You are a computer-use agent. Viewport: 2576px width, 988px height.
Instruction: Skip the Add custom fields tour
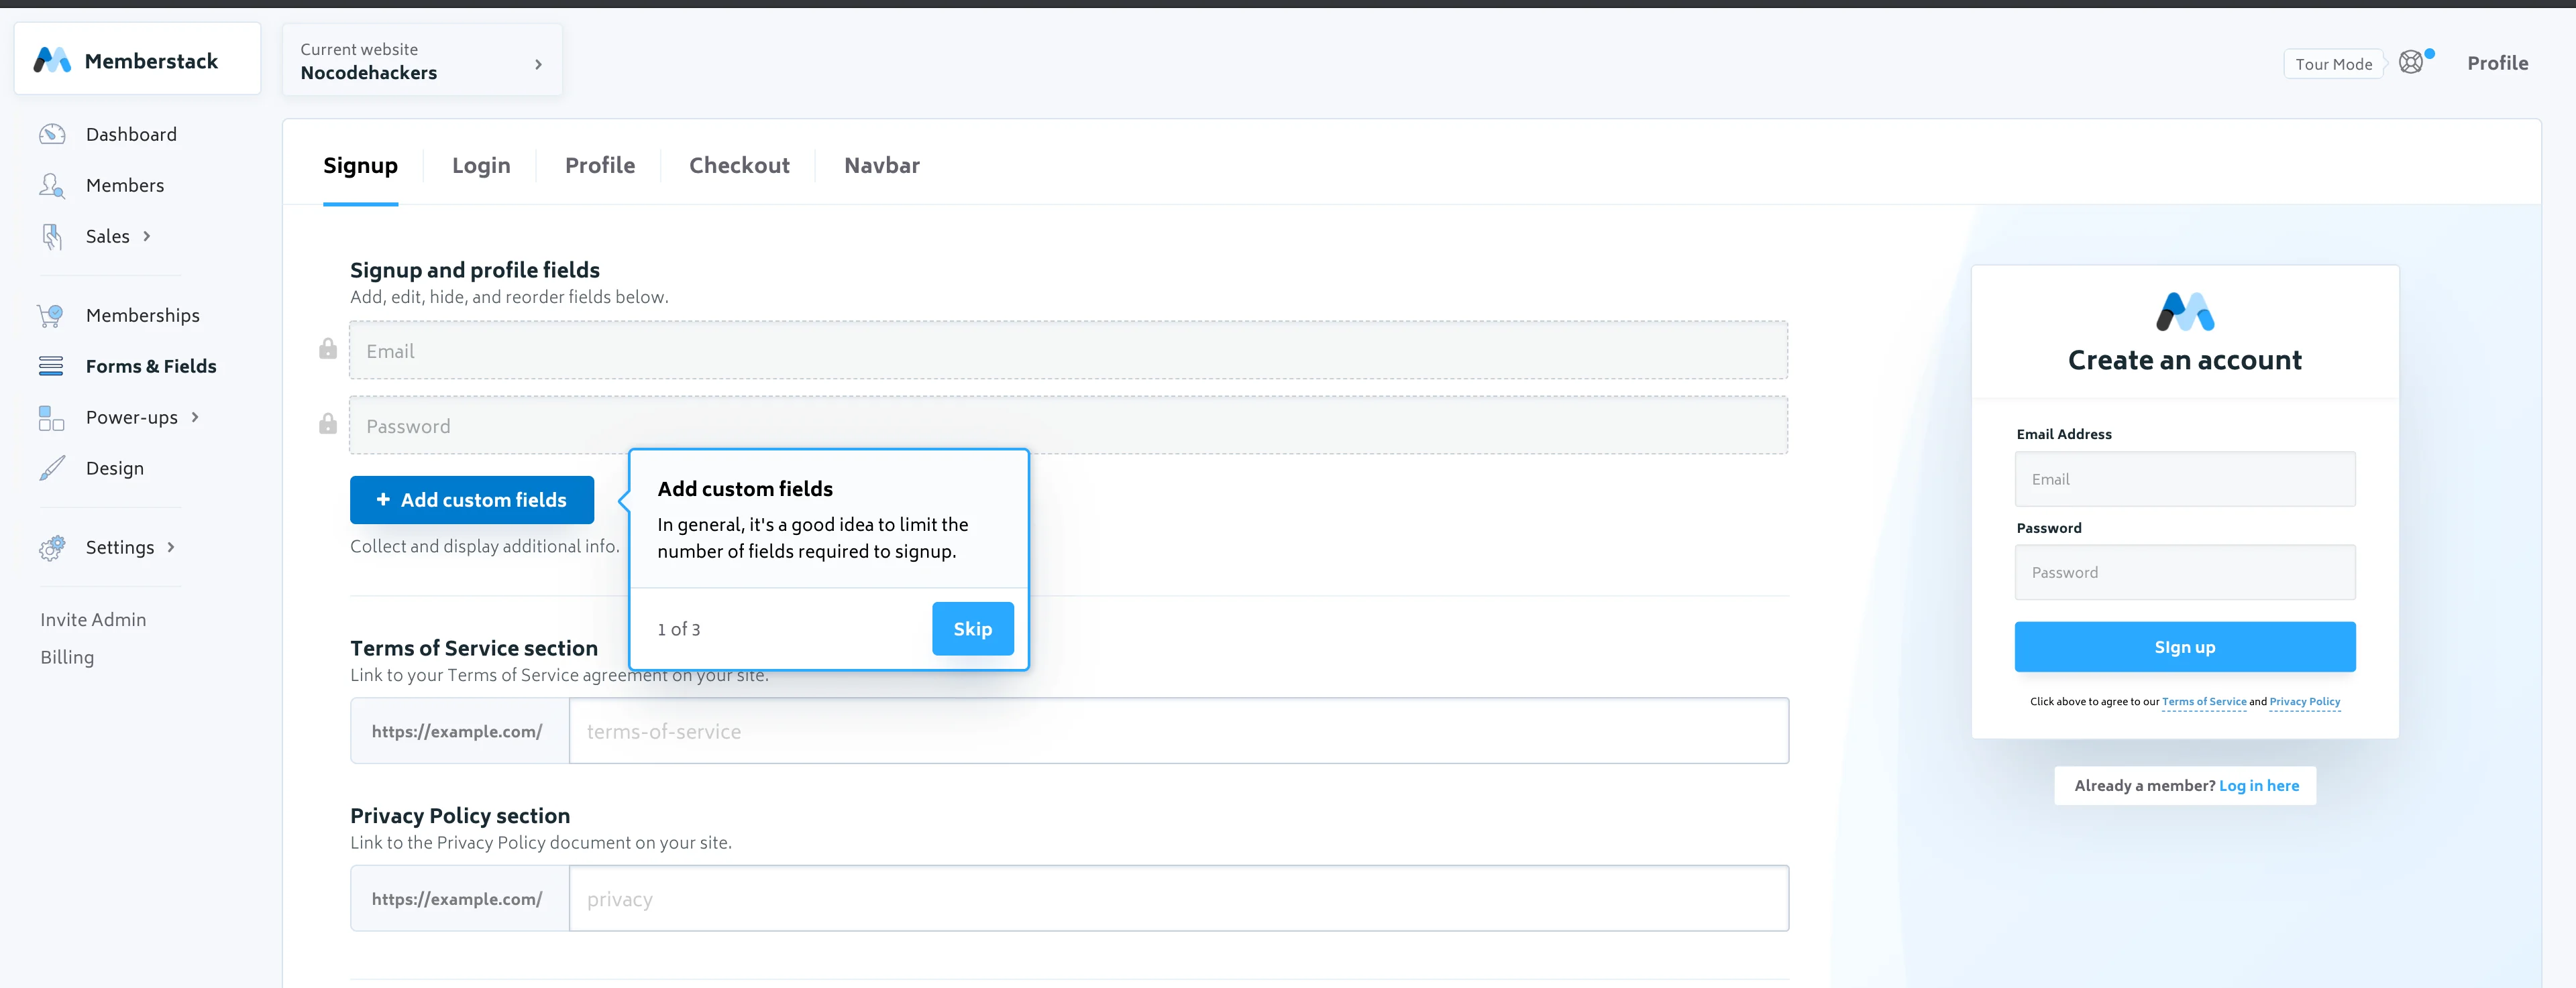pos(972,629)
